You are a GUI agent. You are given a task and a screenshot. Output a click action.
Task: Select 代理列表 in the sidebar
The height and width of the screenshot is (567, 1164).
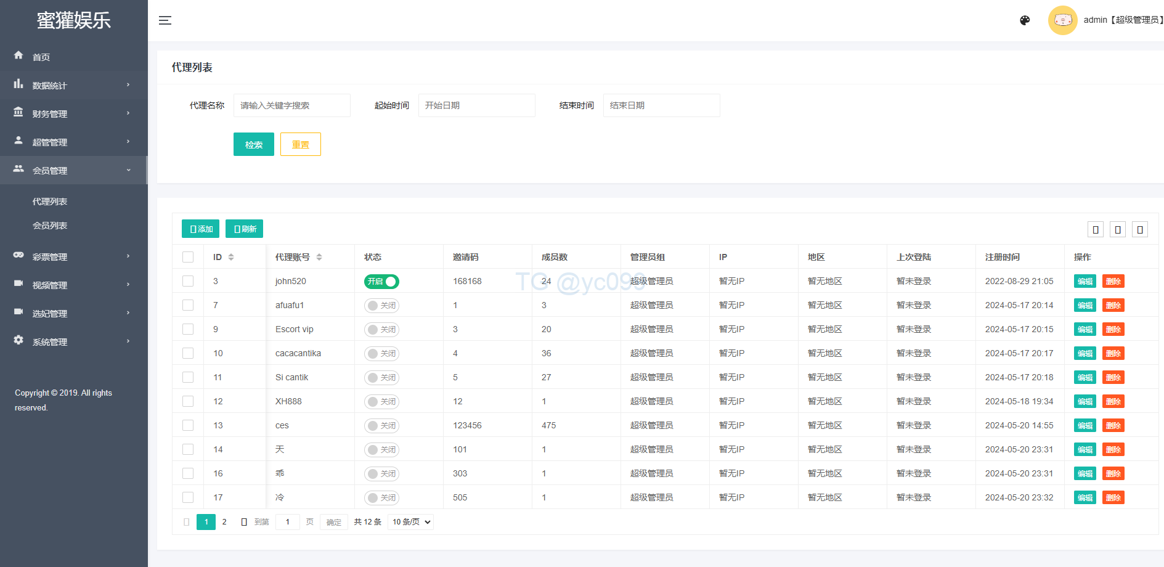pos(50,202)
